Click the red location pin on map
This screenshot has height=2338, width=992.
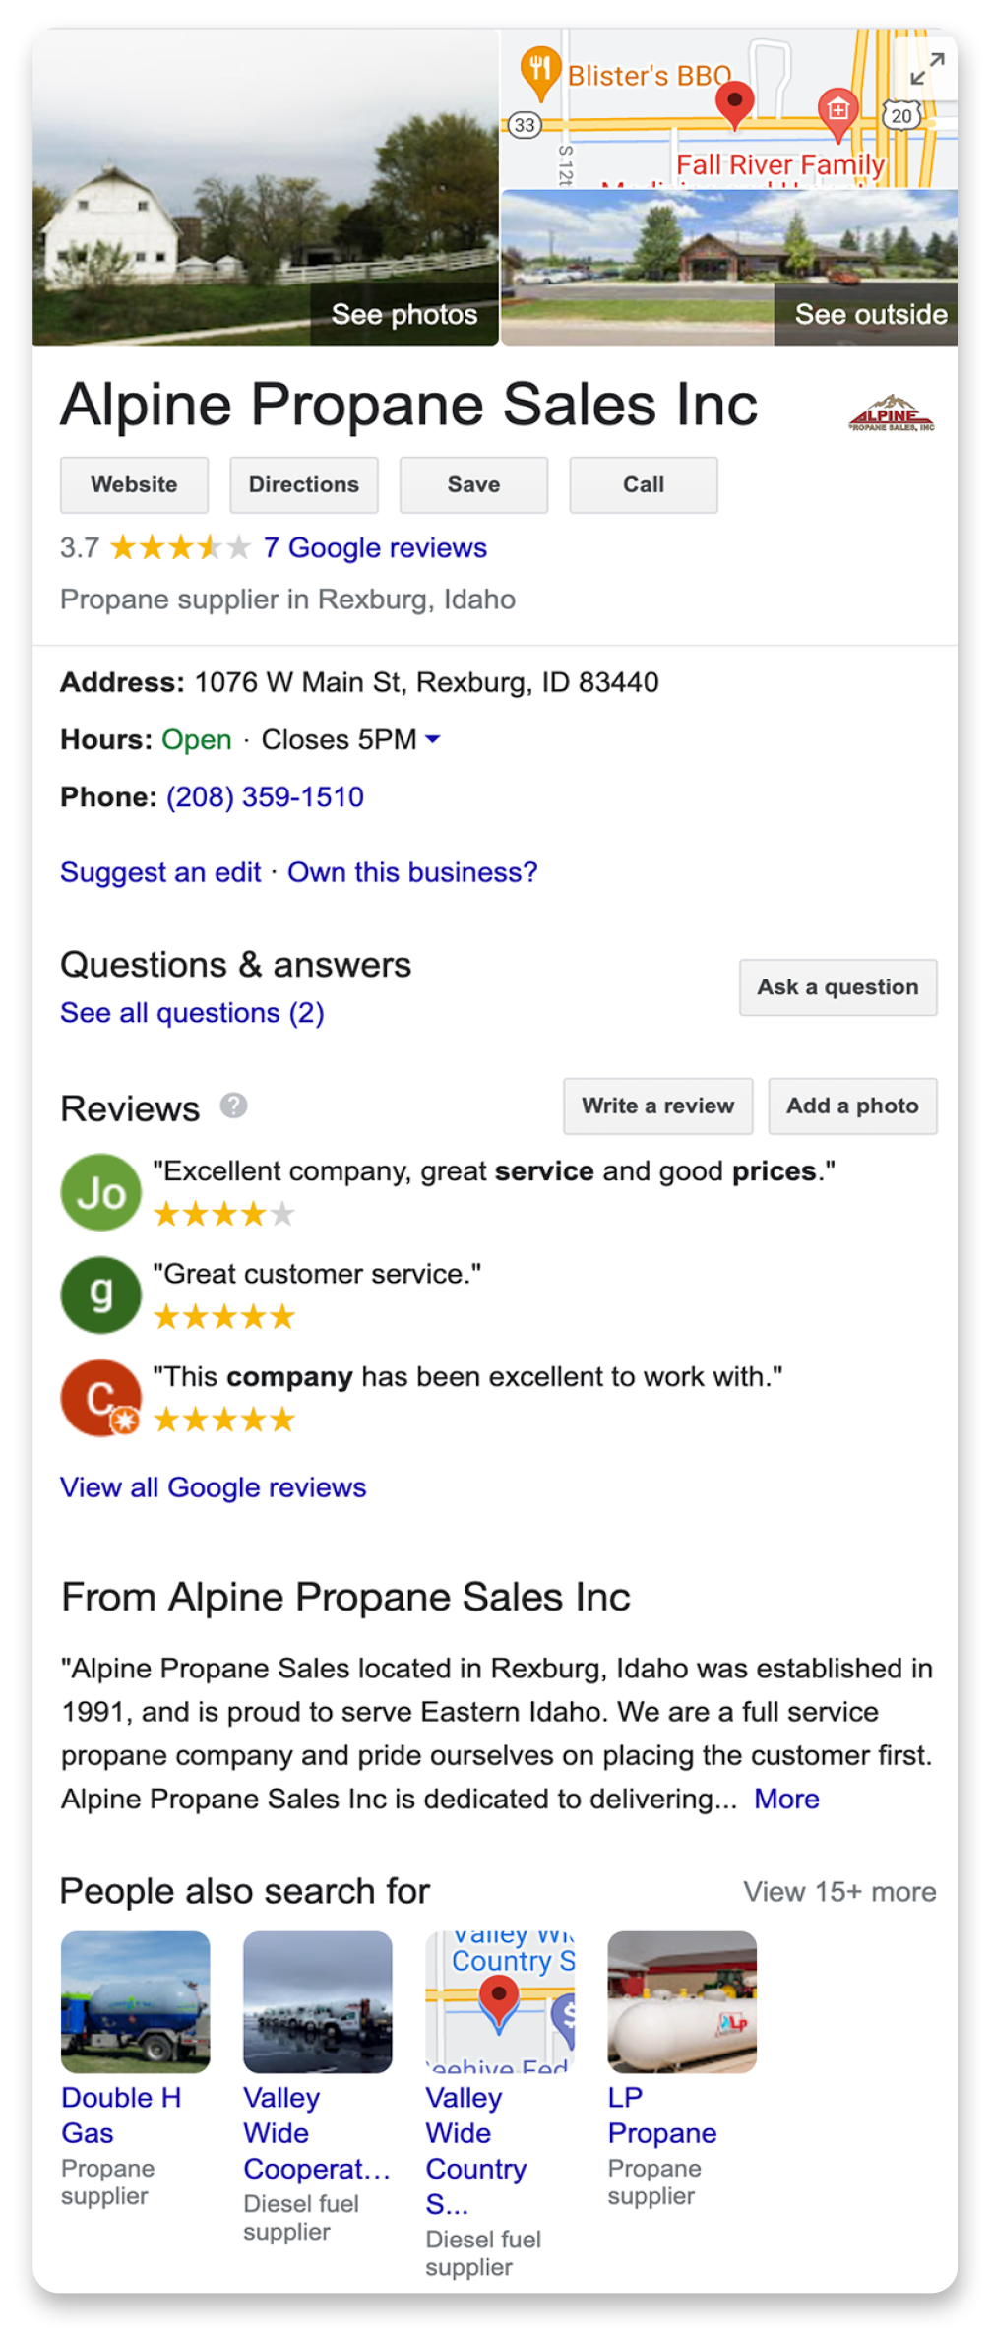[x=734, y=102]
